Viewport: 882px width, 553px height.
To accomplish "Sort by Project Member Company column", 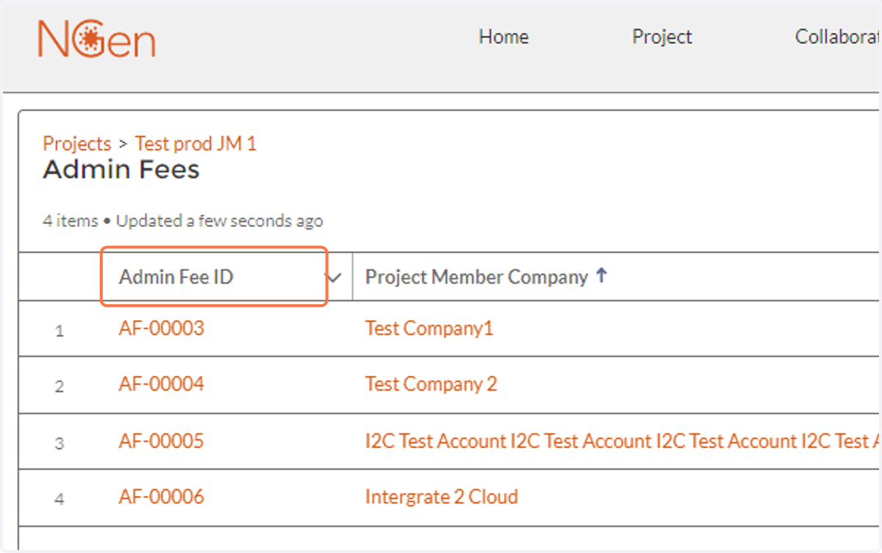I will (477, 277).
